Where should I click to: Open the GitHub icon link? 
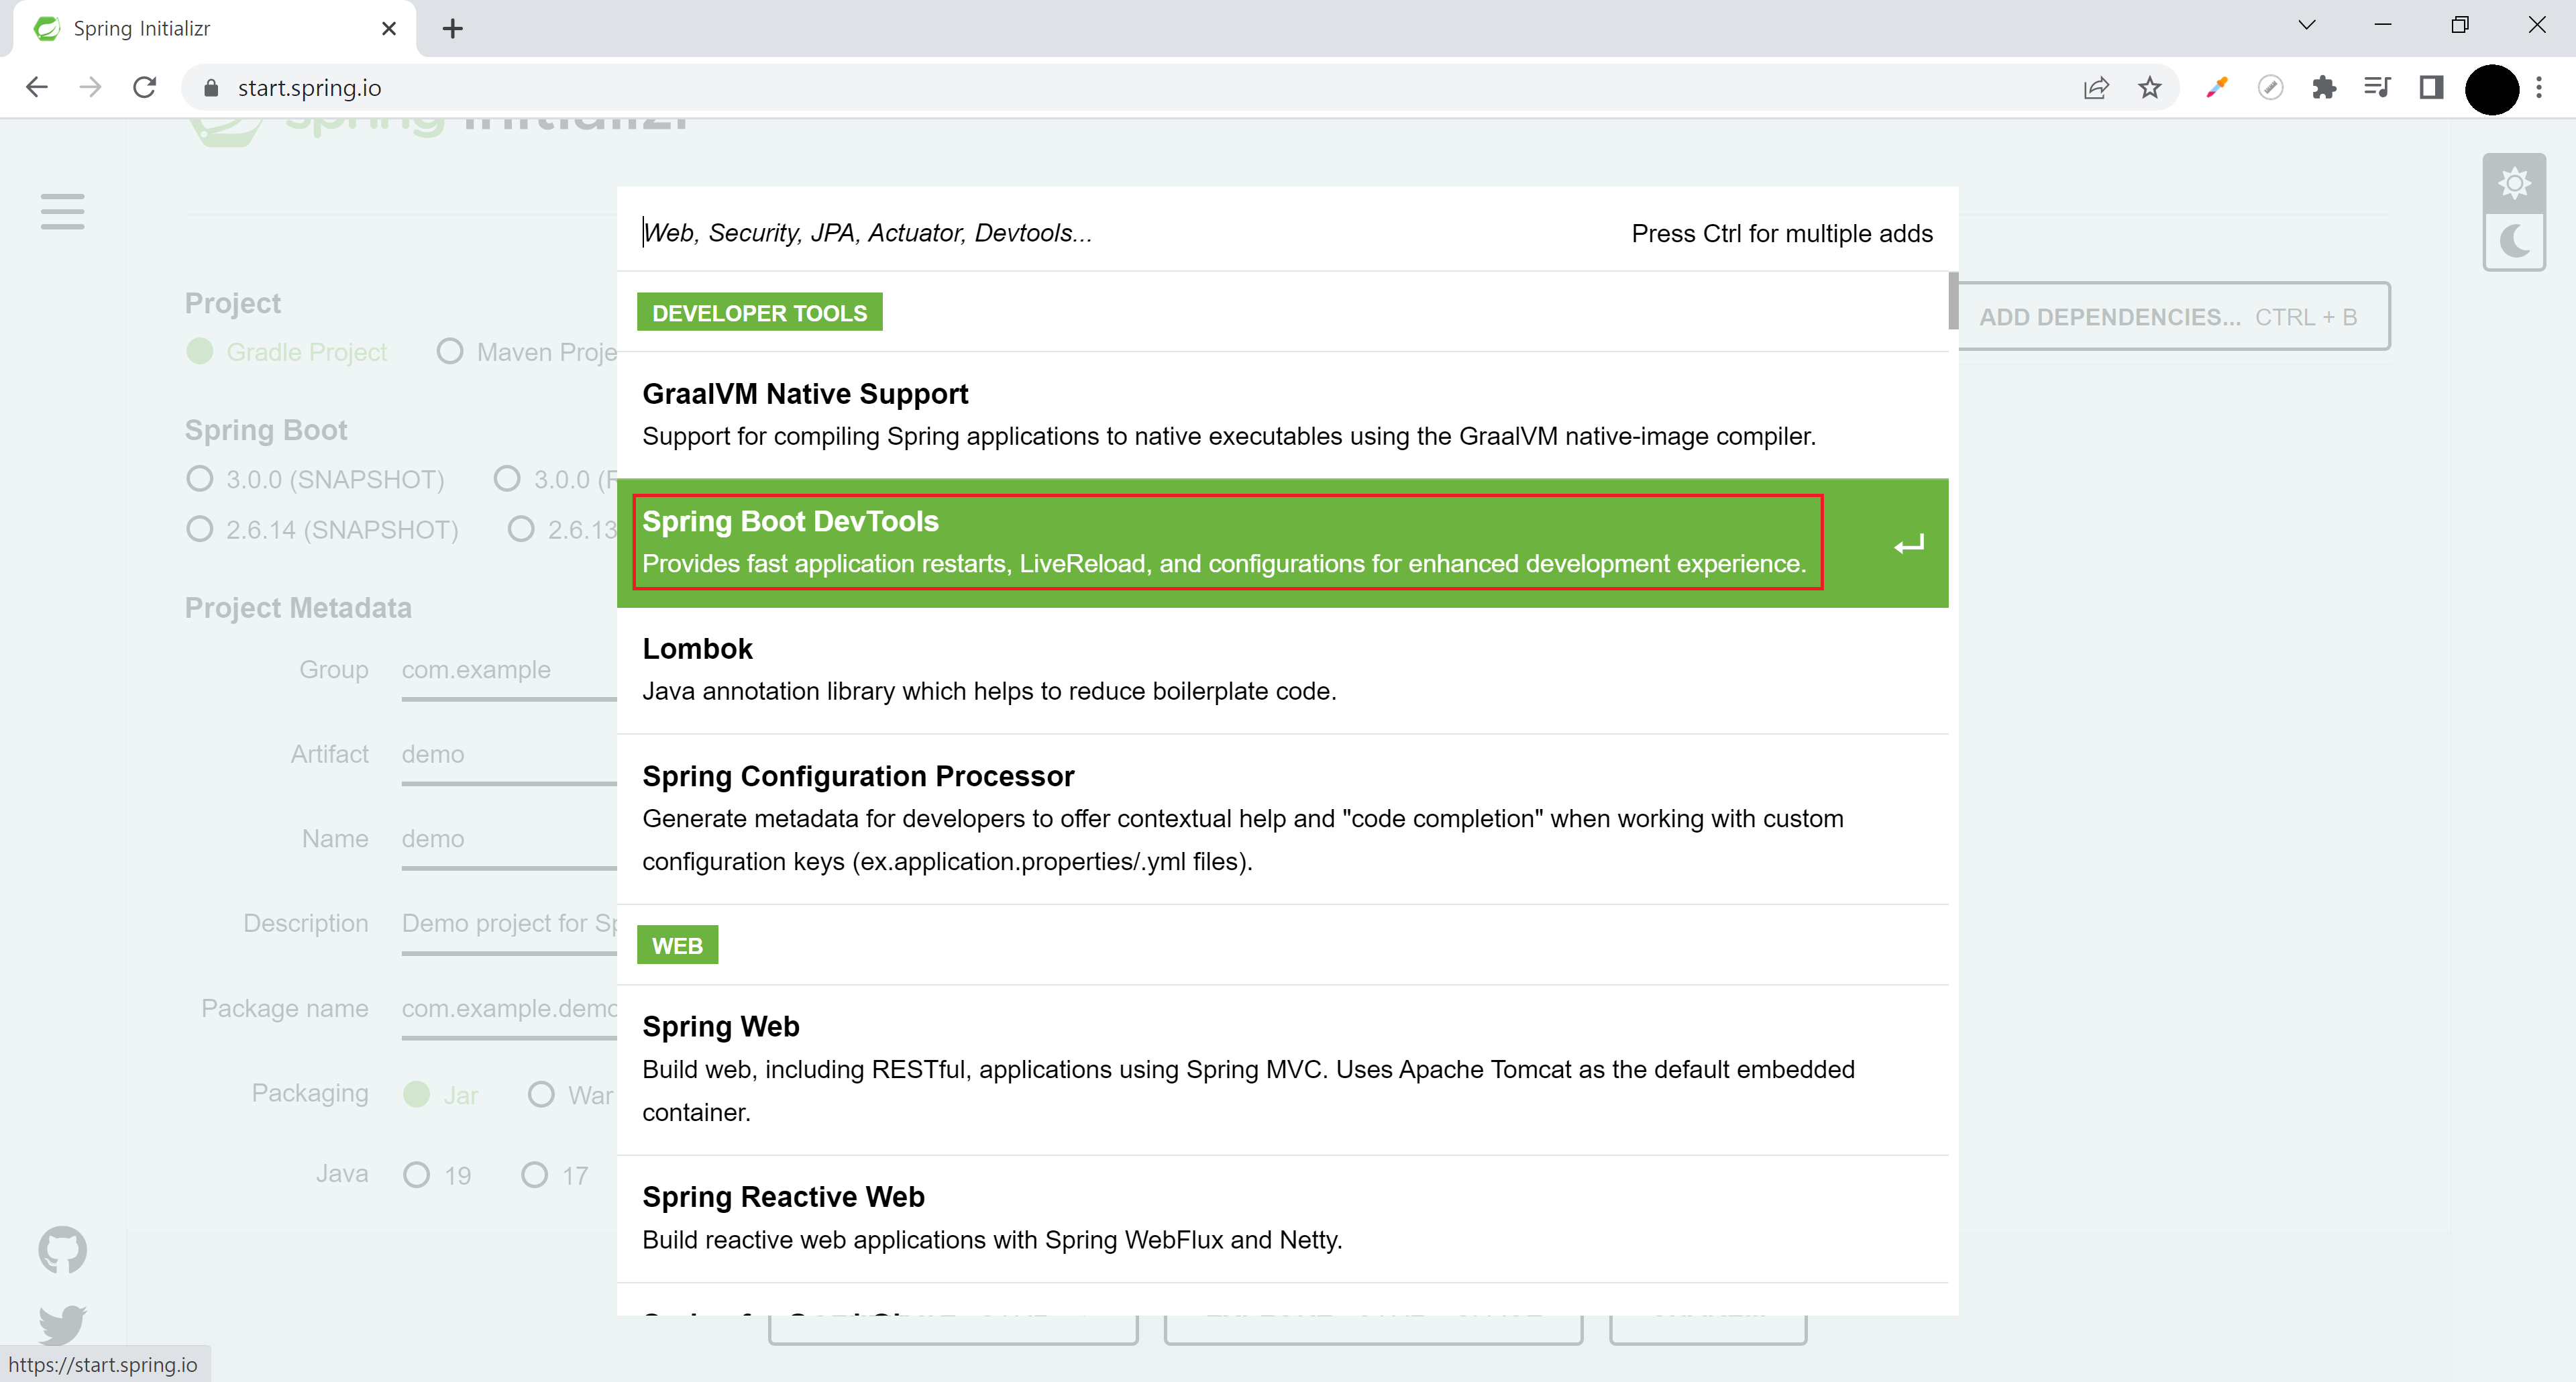[x=62, y=1249]
